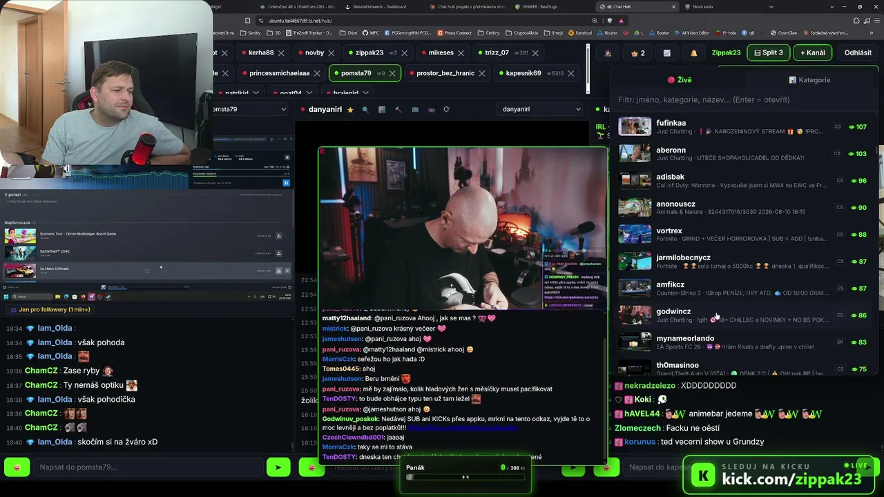This screenshot has height=497, width=884.
Task: Open the Seriály bookmarks folder
Action: pos(251,32)
